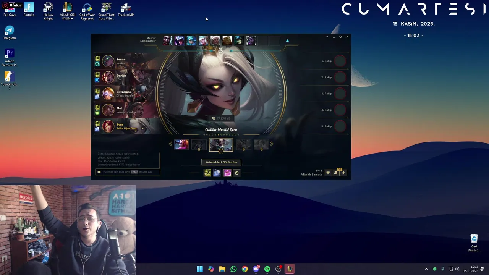Viewport: 489px width, 275px height.
Task: Click Zyra's second summoner spell icon in team list
Action: click(97, 129)
